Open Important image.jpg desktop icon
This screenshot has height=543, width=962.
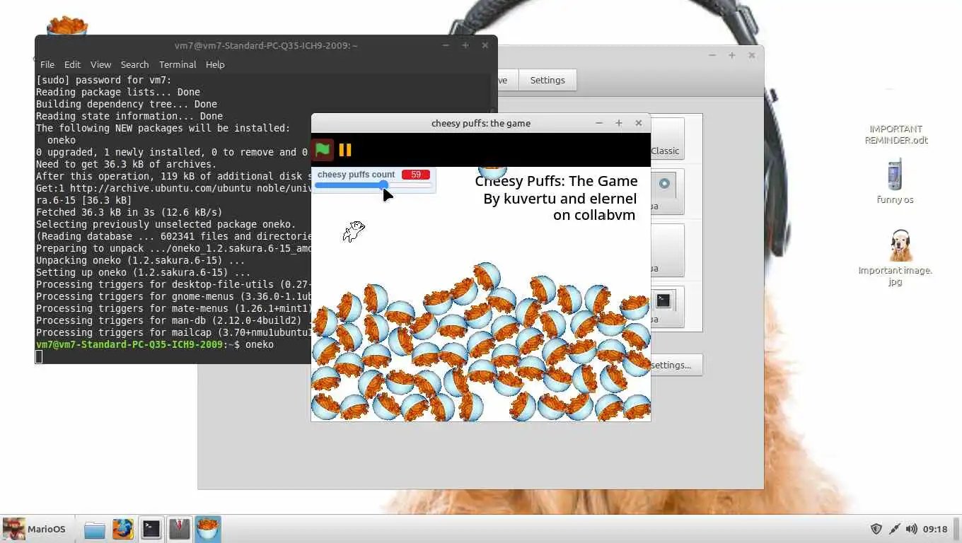[x=895, y=257]
